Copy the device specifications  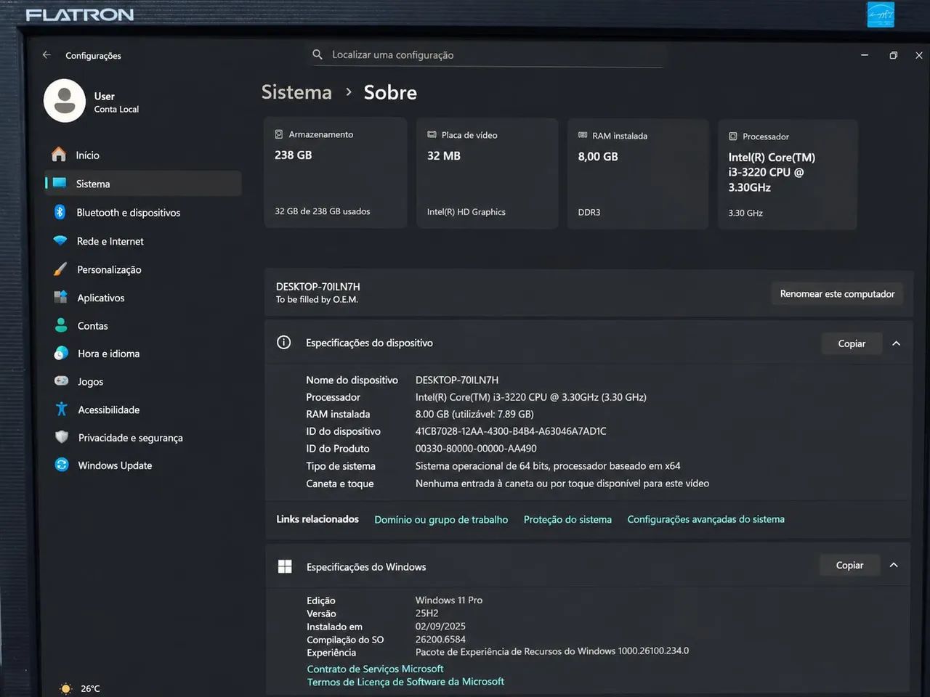point(852,343)
